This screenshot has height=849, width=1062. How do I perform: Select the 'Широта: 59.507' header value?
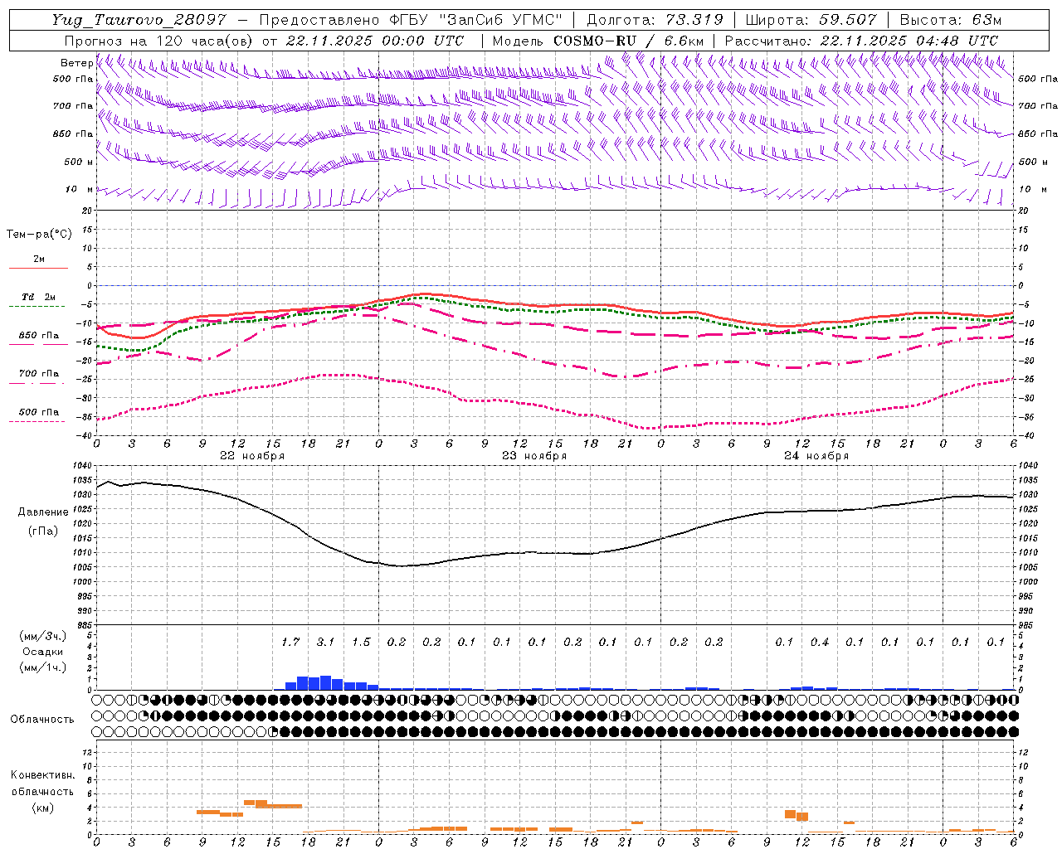(x=811, y=20)
